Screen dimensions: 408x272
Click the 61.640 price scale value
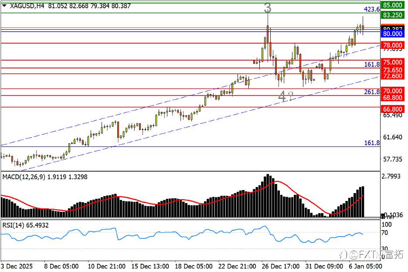pos(393,137)
